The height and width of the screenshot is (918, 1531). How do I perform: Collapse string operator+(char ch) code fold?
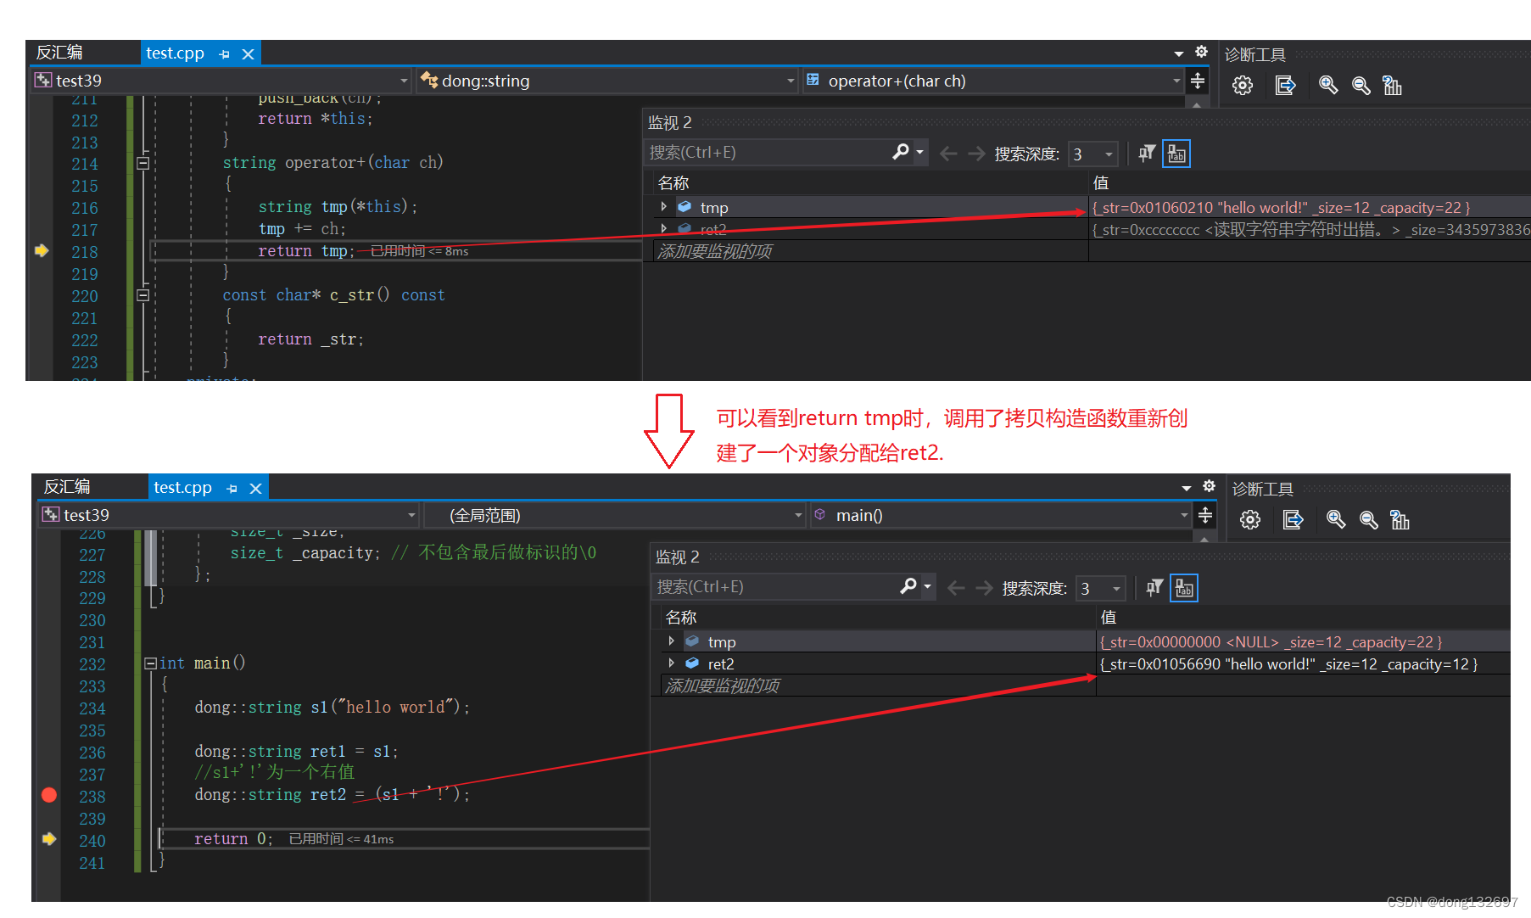(143, 163)
